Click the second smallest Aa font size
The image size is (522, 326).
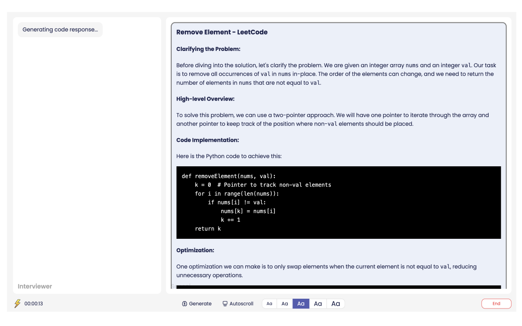point(285,304)
